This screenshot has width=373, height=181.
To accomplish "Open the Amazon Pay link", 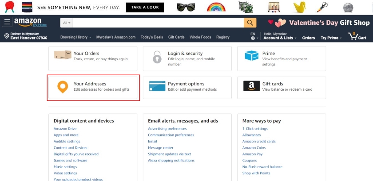I will point(252,154).
